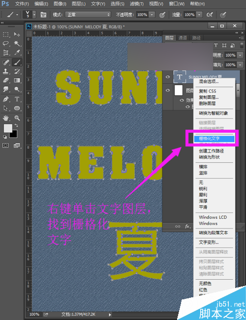This screenshot has height=320, width=246.
Task: Click type layer filter T icon
Action: (216, 45)
